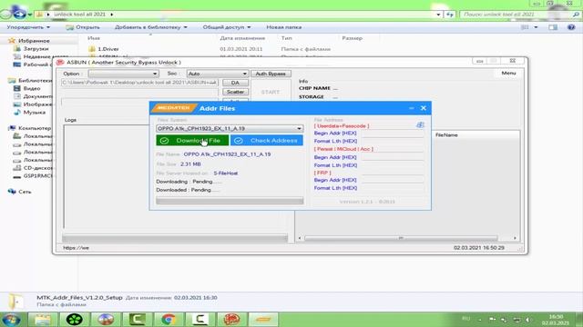Image resolution: width=583 pixels, height=327 pixels.
Task: Toggle the preview pane icon in Explorer
Action: click(553, 27)
